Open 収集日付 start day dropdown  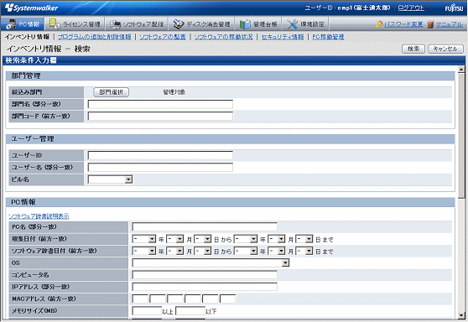(x=203, y=239)
